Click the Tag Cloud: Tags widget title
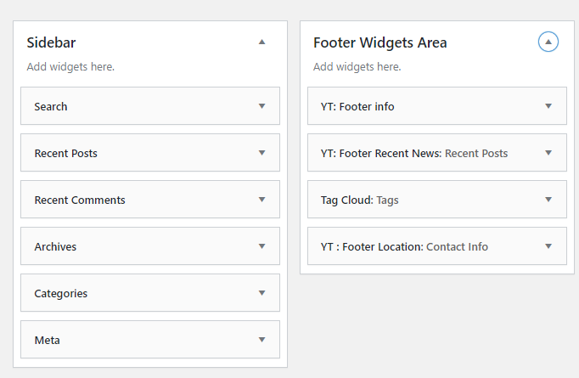Viewport: 579px width, 378px height. (359, 200)
